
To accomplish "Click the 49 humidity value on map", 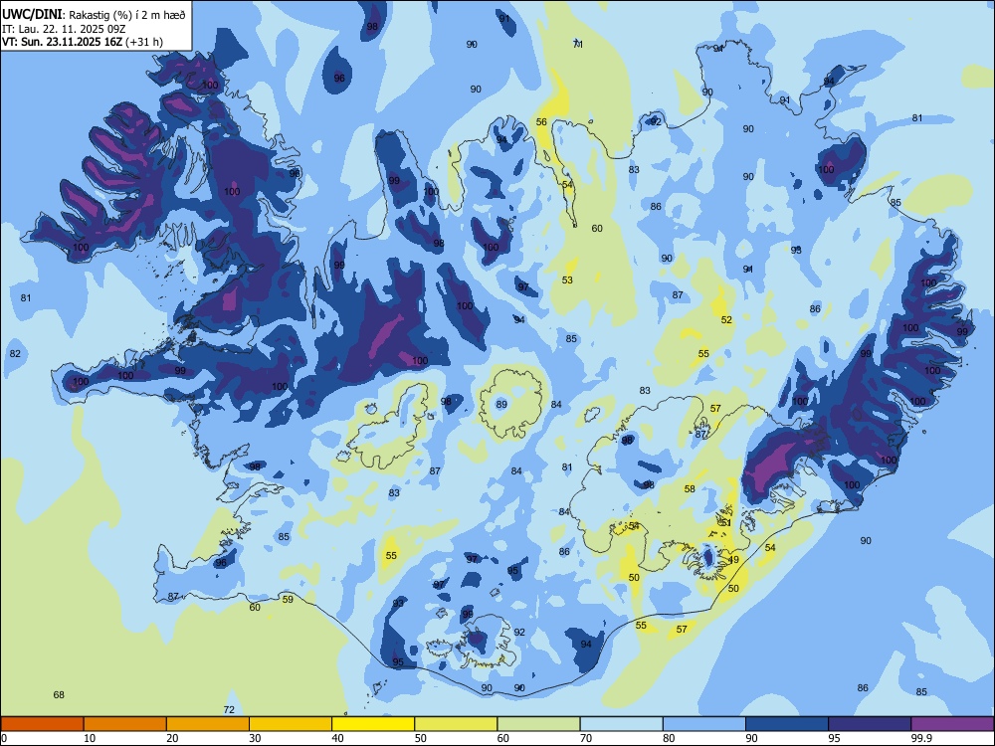I will coord(733,560).
